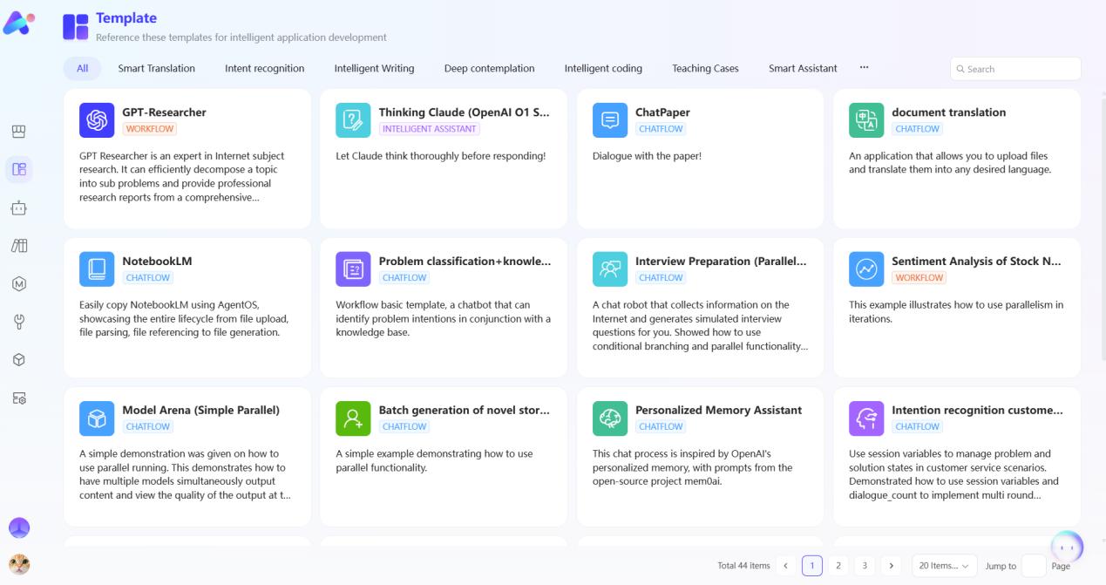The height and width of the screenshot is (585, 1106).
Task: Click the Jump to page input box
Action: click(x=1033, y=566)
